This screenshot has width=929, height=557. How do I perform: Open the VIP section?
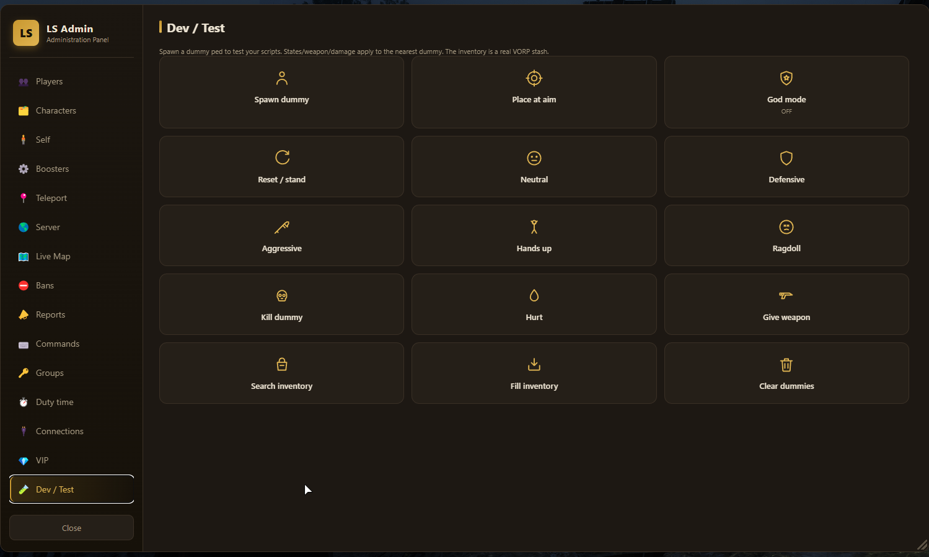pyautogui.click(x=71, y=460)
